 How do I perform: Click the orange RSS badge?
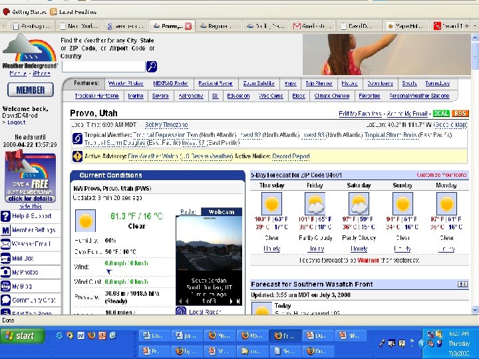click(460, 114)
